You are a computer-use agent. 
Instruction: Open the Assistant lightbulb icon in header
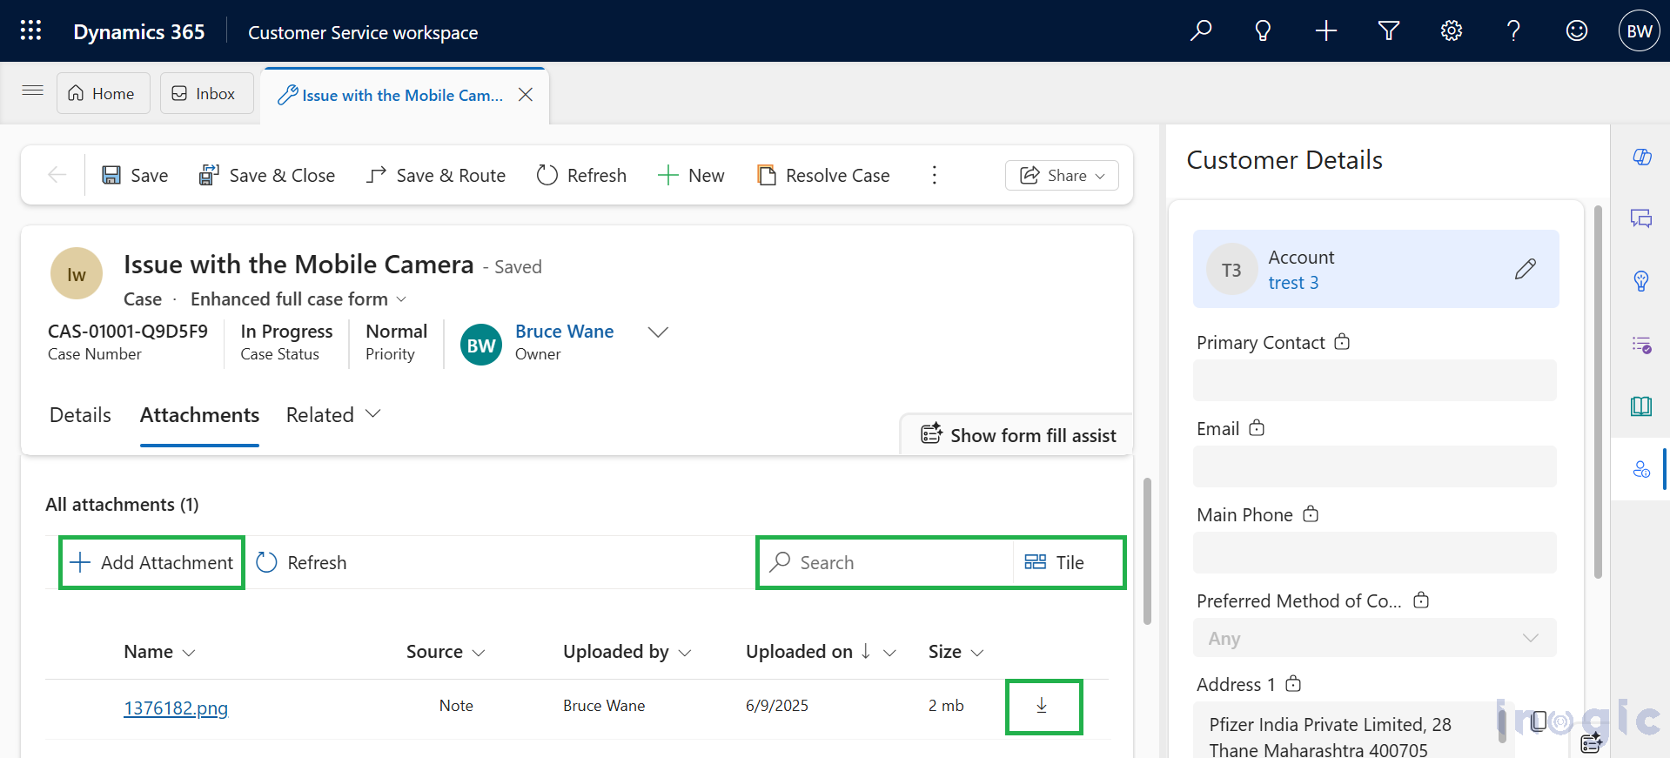coord(1263,30)
